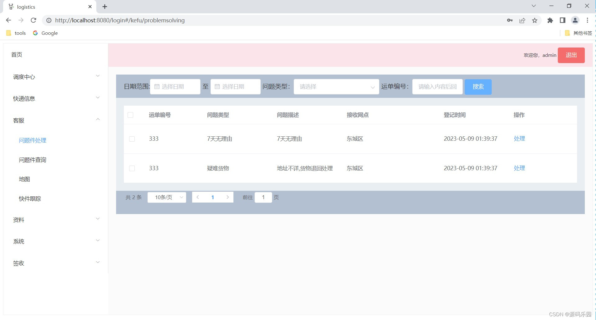This screenshot has width=596, height=320.
Task: Click the 登记时间 column header
Action: (454, 115)
